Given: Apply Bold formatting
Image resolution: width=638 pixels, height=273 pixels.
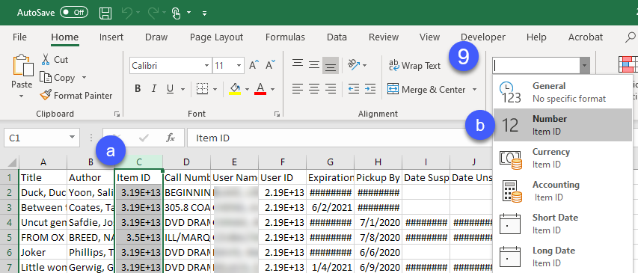Looking at the screenshot, I should point(138,89).
